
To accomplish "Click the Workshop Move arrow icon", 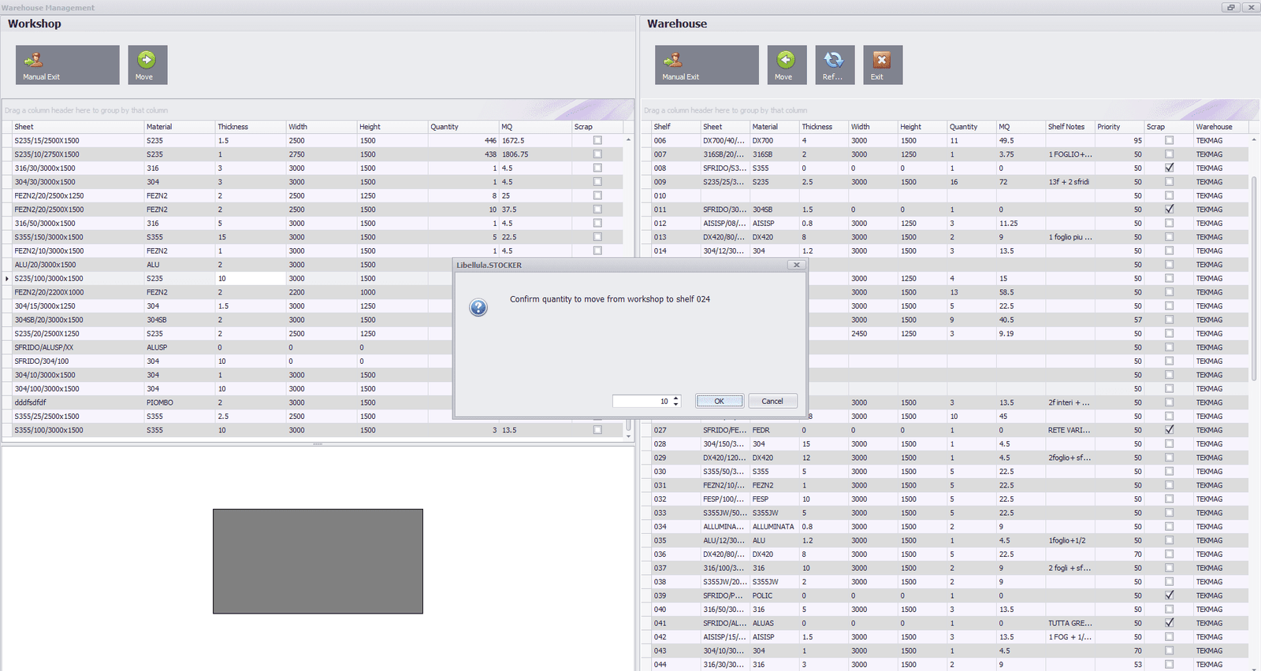I will tap(147, 60).
